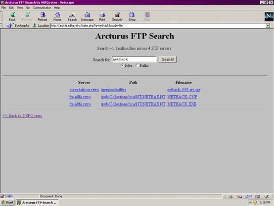Image resolution: width=274 pixels, height=206 pixels.
Task: Open the File menu
Action: [3, 8]
